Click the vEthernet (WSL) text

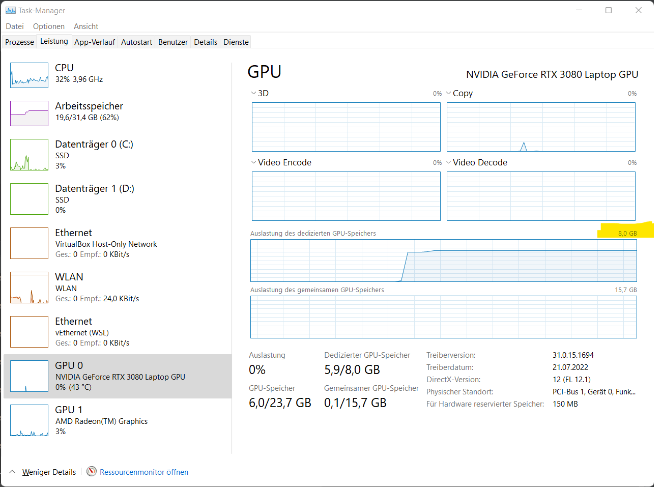pyautogui.click(x=82, y=333)
